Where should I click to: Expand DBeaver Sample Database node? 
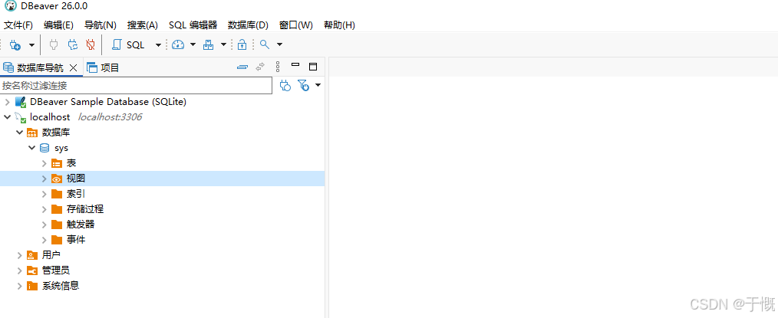pos(7,102)
